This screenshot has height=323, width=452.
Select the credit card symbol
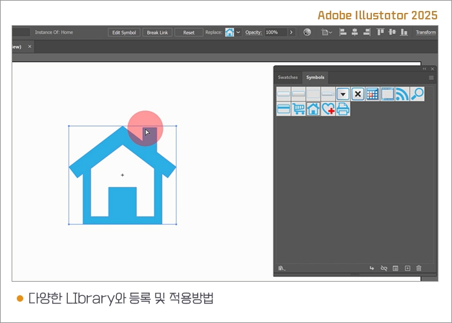(283, 109)
